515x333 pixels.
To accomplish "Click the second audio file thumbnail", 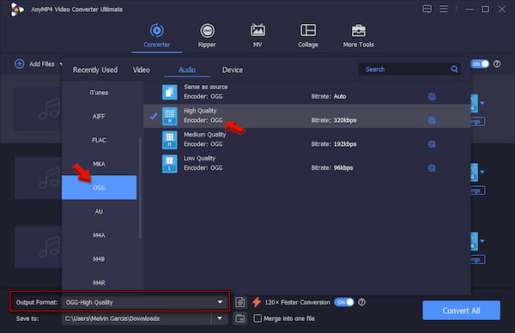I will 38,178.
